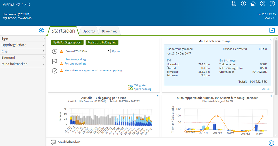Expand the Mina bokmärken sidebar section
Viewport: 278px width, 146px height.
(23, 64)
